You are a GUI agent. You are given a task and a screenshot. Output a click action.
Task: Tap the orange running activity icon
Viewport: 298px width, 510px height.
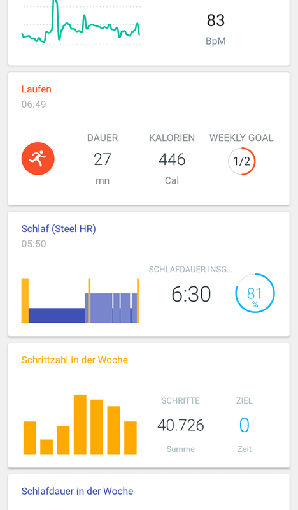(x=38, y=159)
